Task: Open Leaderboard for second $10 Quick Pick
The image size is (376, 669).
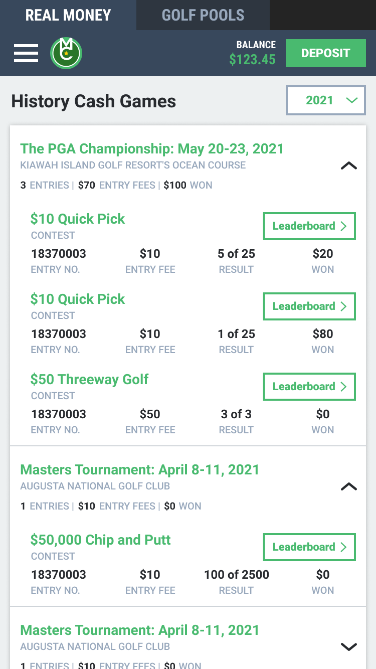Action: tap(309, 306)
